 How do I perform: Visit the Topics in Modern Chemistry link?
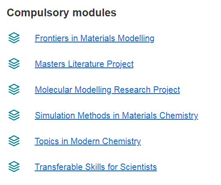pos(88,141)
